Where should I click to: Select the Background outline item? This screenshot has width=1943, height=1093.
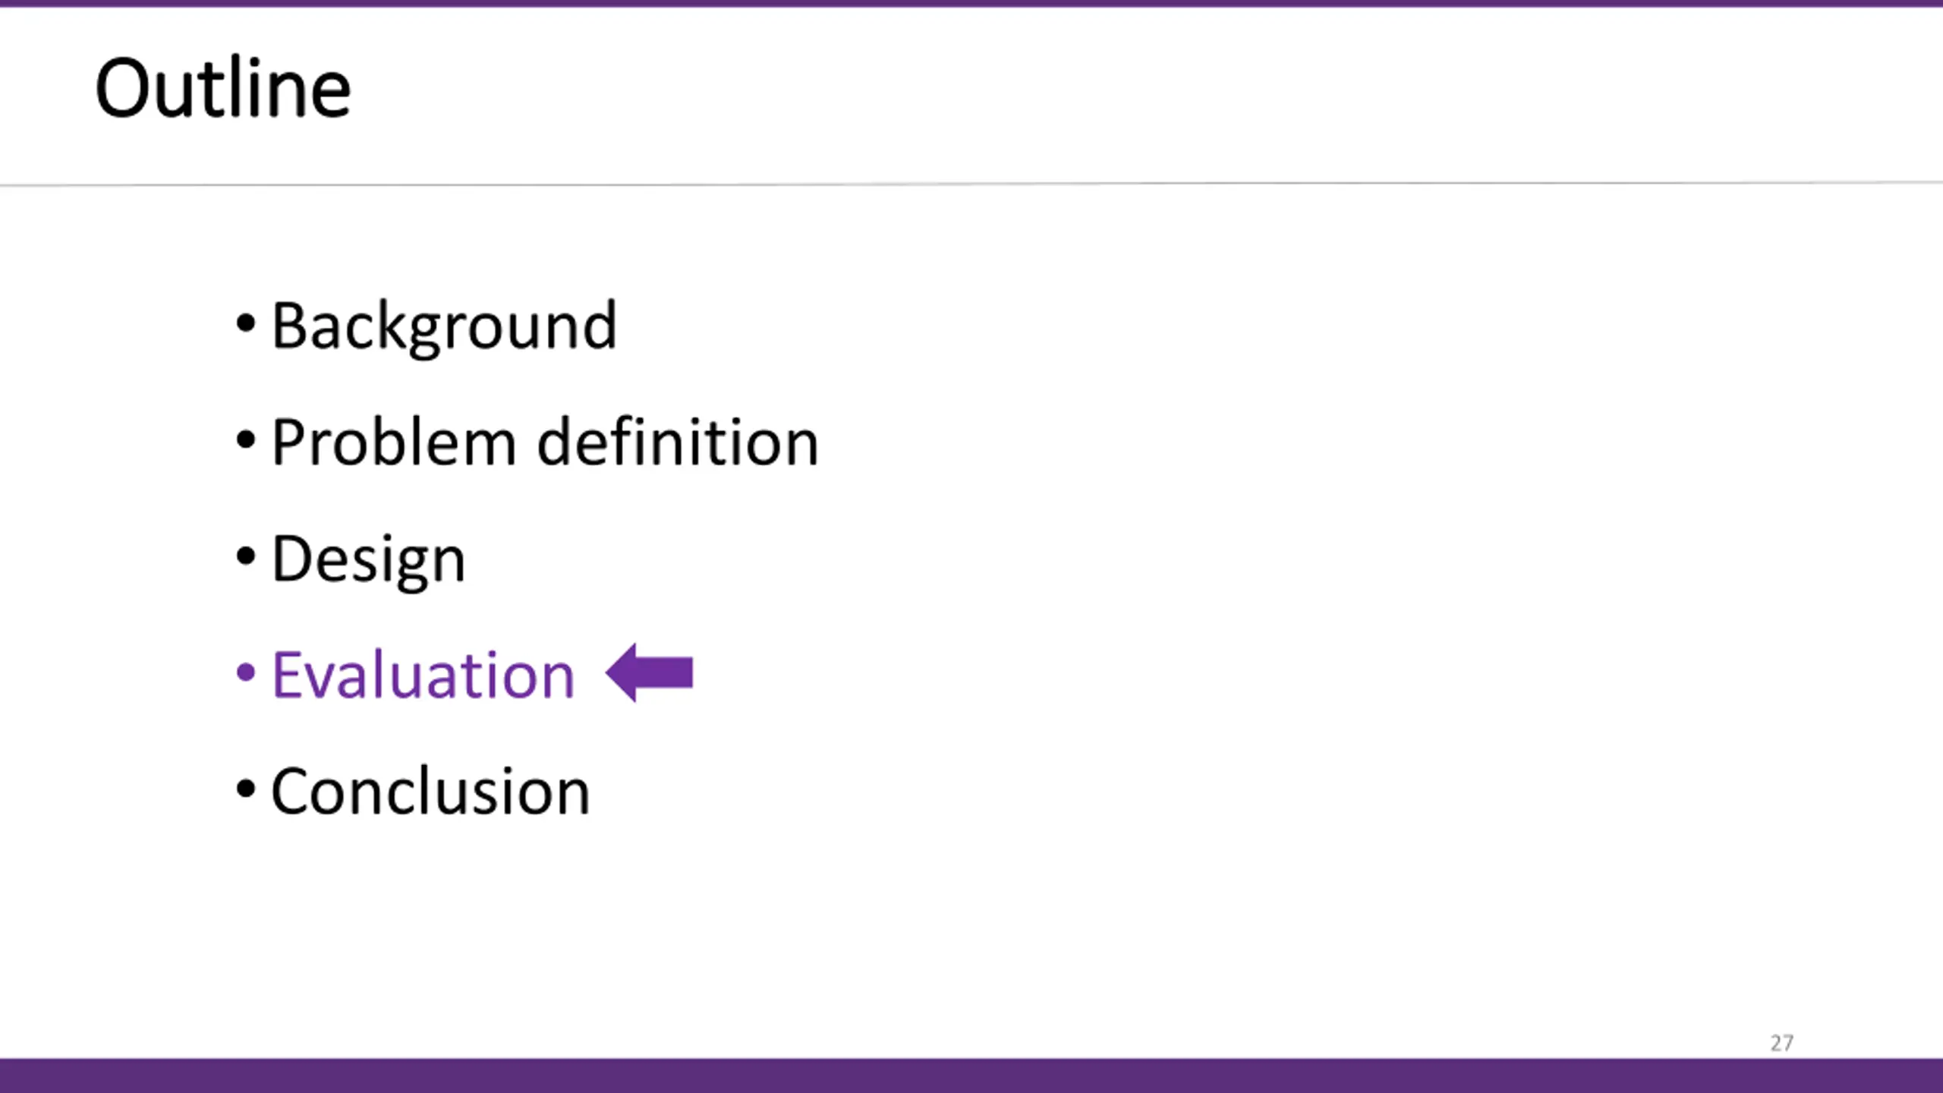[x=444, y=327]
